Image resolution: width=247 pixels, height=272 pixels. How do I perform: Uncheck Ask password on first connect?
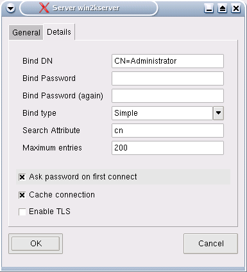22,177
